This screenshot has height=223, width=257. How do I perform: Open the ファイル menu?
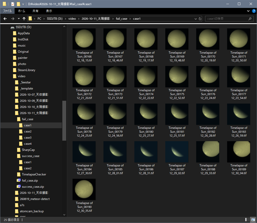click(x=7, y=11)
